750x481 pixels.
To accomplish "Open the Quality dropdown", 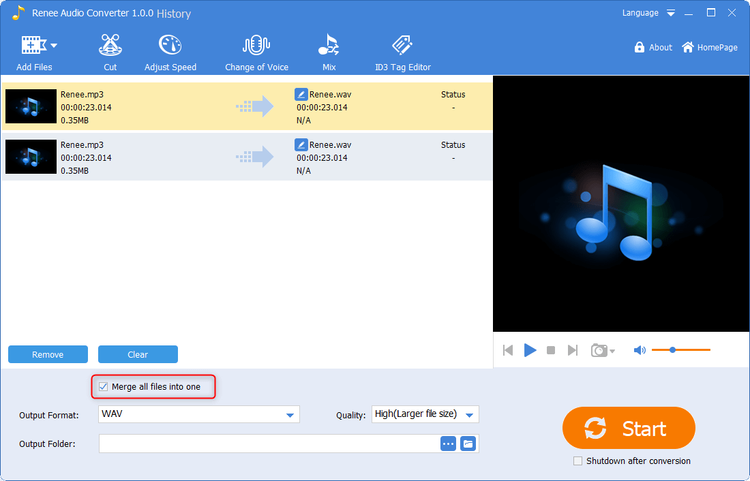I will pyautogui.click(x=425, y=414).
